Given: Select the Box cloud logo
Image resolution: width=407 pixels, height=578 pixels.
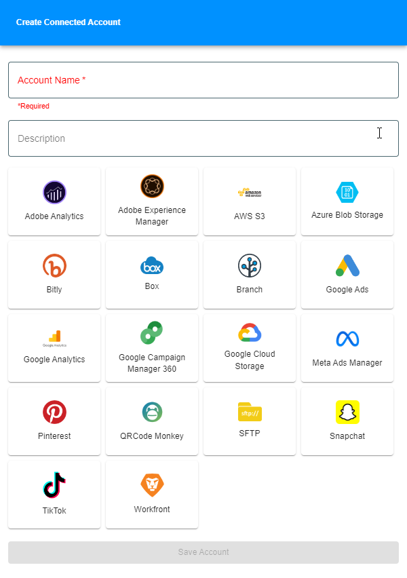Looking at the screenshot, I should [x=152, y=265].
